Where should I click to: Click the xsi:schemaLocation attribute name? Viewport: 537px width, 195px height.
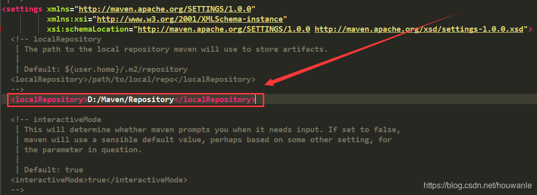(x=88, y=29)
